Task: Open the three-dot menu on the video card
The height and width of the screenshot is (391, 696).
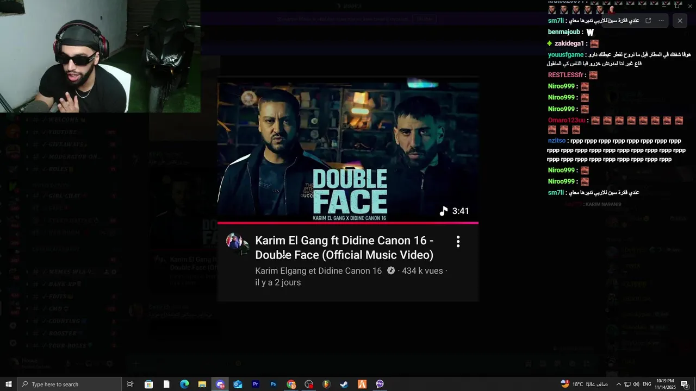Action: [x=458, y=242]
